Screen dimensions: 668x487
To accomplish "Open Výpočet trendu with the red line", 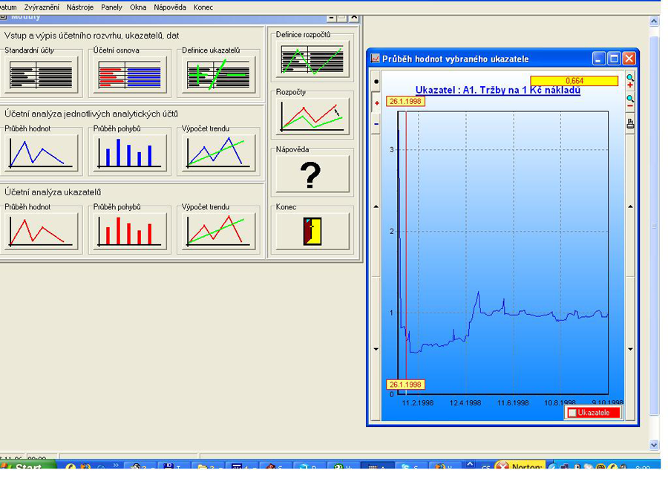I will point(218,232).
